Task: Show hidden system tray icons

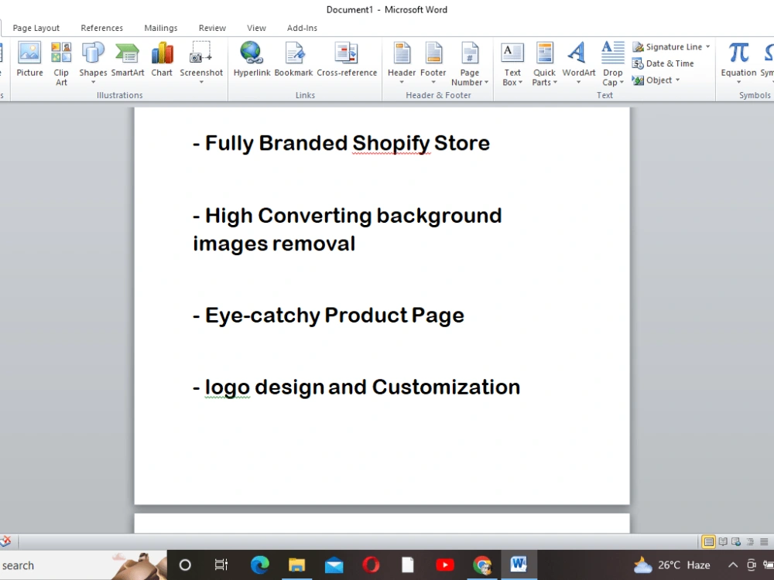Action: tap(733, 565)
